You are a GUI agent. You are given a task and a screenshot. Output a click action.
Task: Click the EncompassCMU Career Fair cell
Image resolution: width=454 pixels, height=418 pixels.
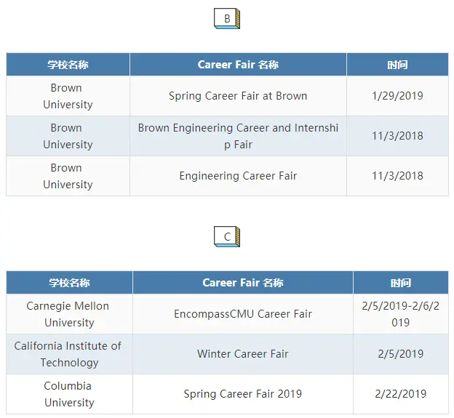click(x=243, y=314)
